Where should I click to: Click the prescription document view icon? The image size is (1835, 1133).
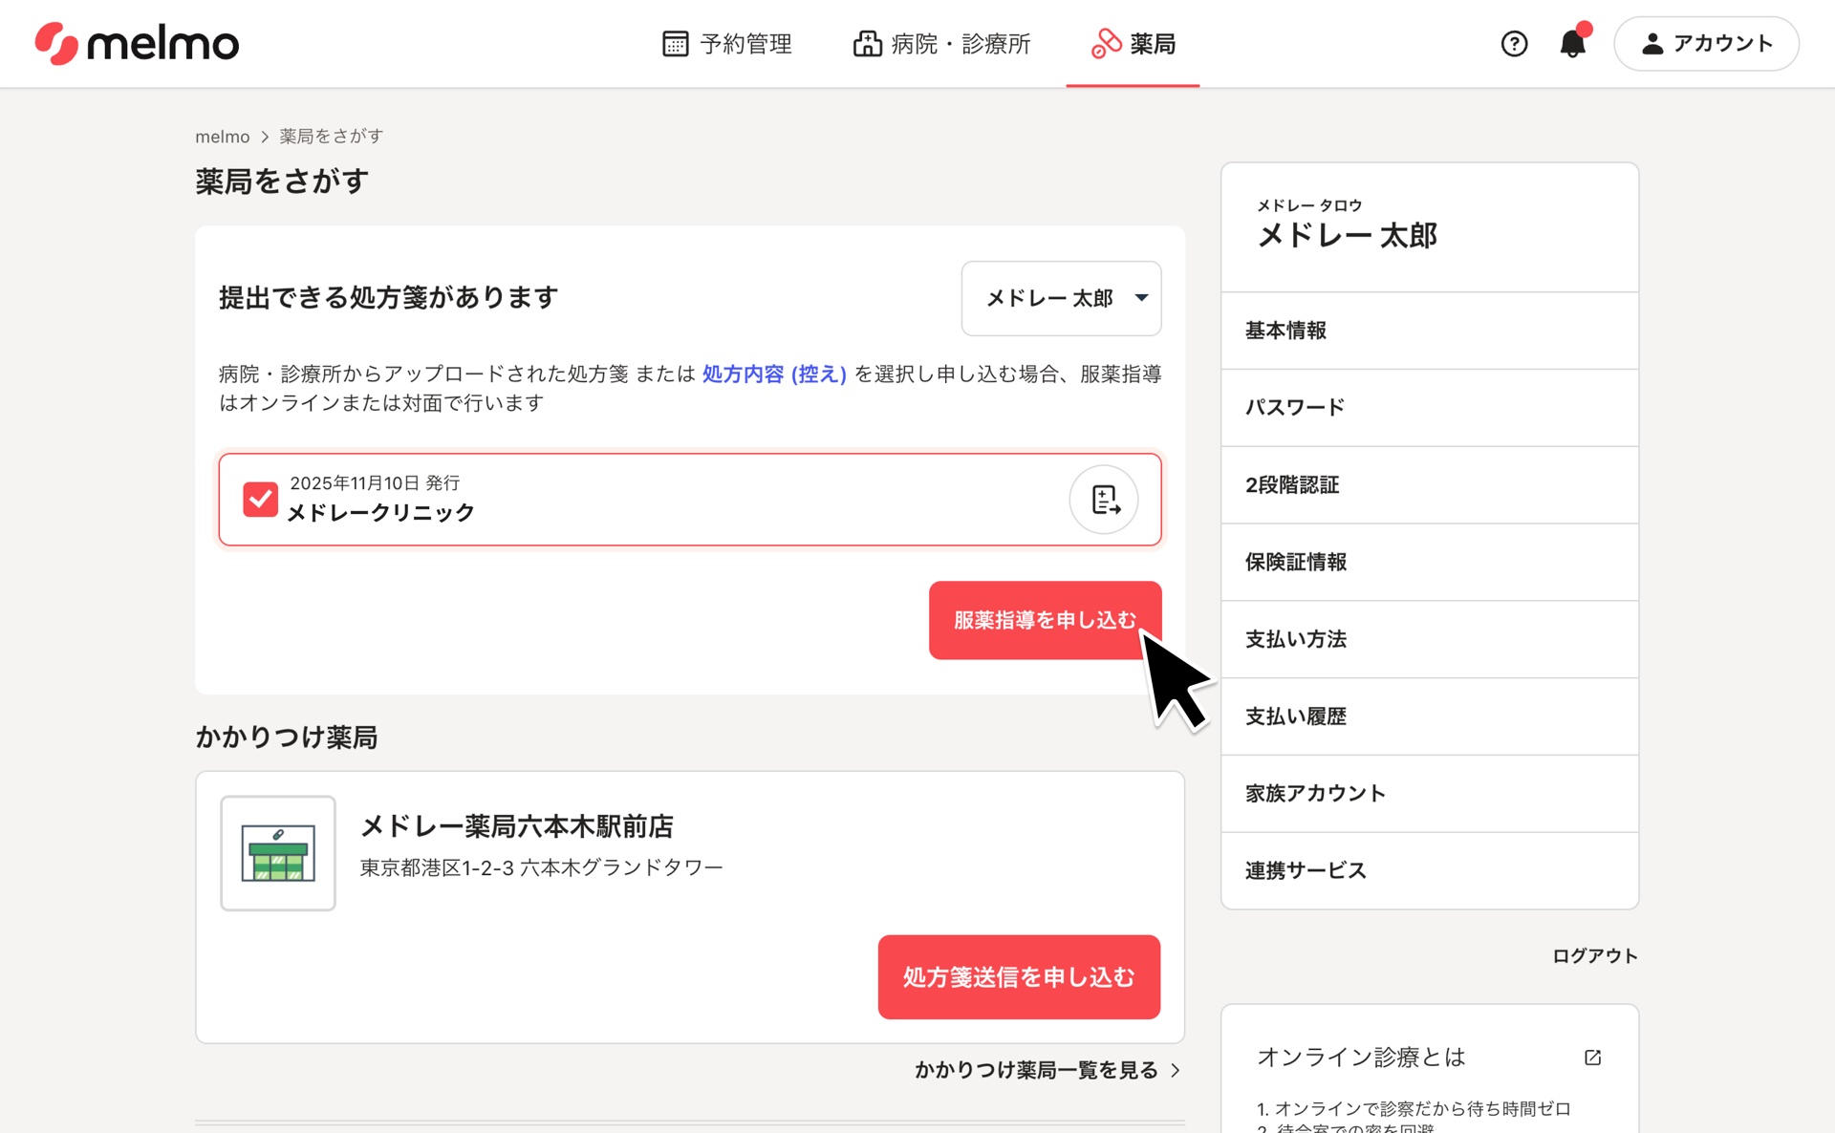1104,500
